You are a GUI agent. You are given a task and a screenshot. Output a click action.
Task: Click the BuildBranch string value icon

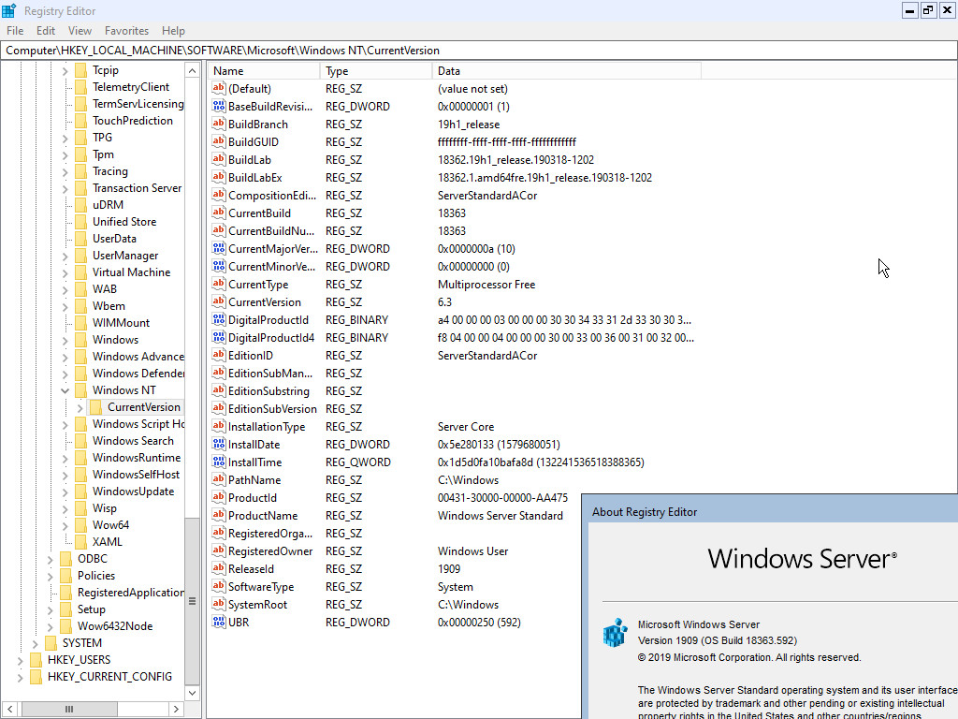(x=219, y=124)
